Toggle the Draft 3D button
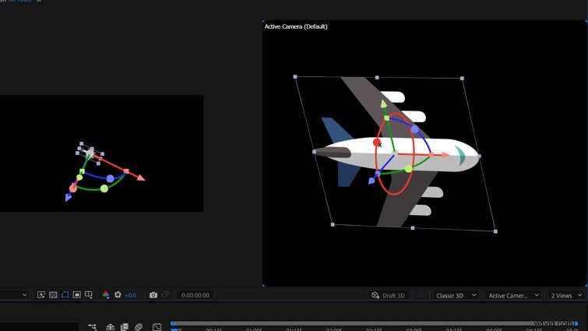Image resolution: width=588 pixels, height=331 pixels. pos(388,295)
